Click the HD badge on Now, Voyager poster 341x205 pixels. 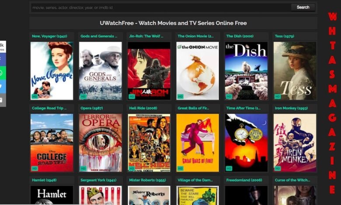[35, 96]
